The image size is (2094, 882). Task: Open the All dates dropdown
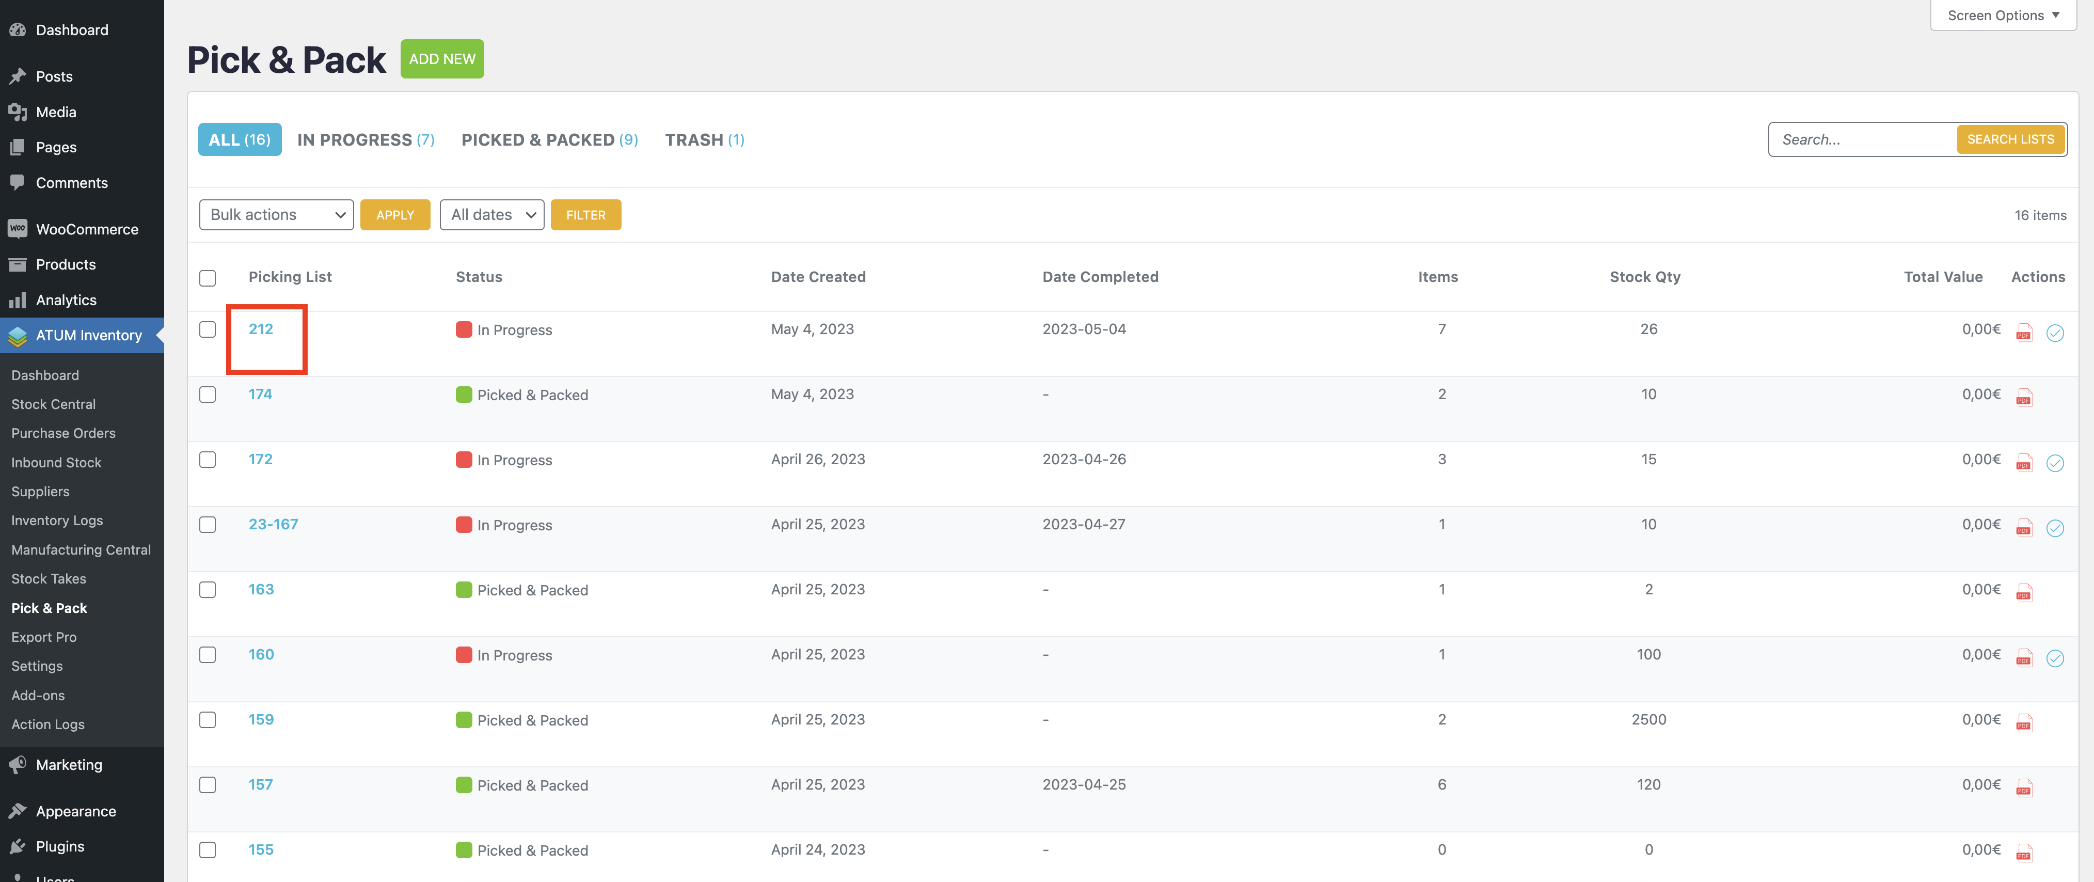492,215
